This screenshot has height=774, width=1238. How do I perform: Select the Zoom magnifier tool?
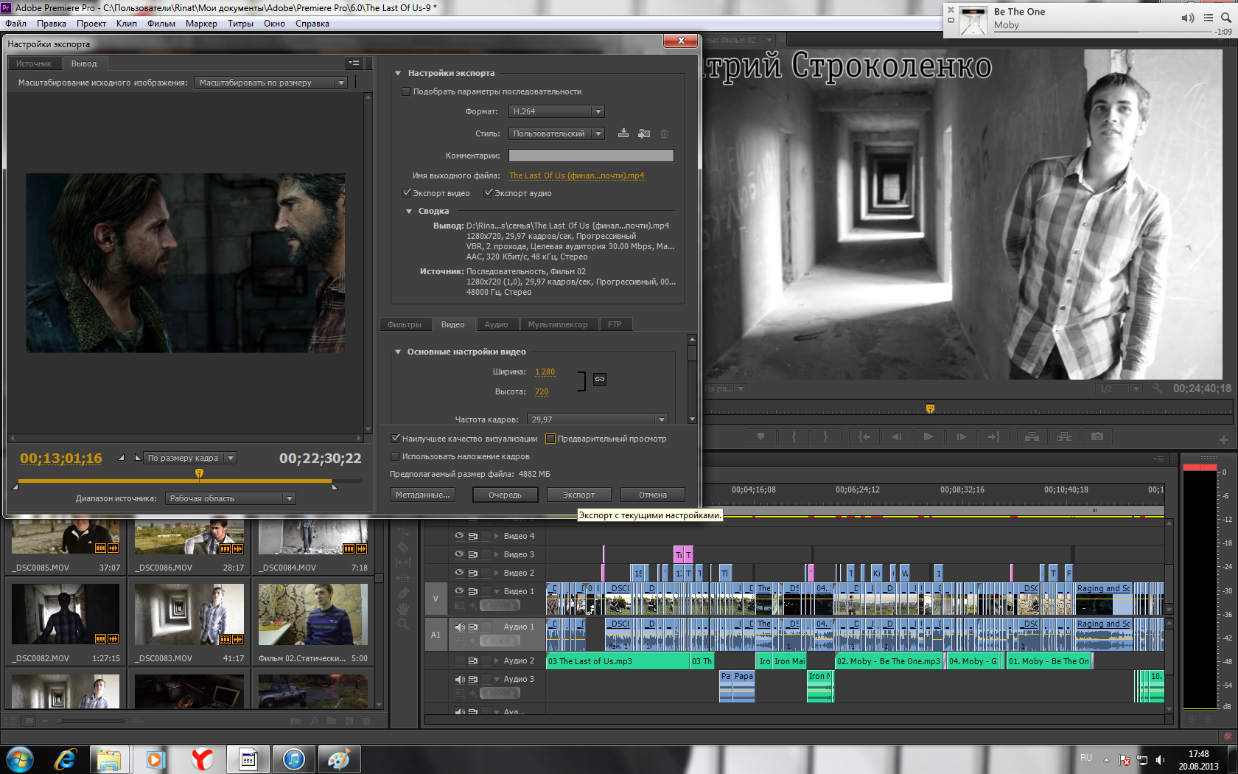[x=403, y=624]
